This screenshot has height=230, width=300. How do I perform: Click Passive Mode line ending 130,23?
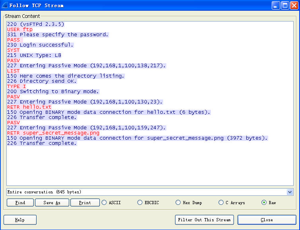[x=85, y=101]
